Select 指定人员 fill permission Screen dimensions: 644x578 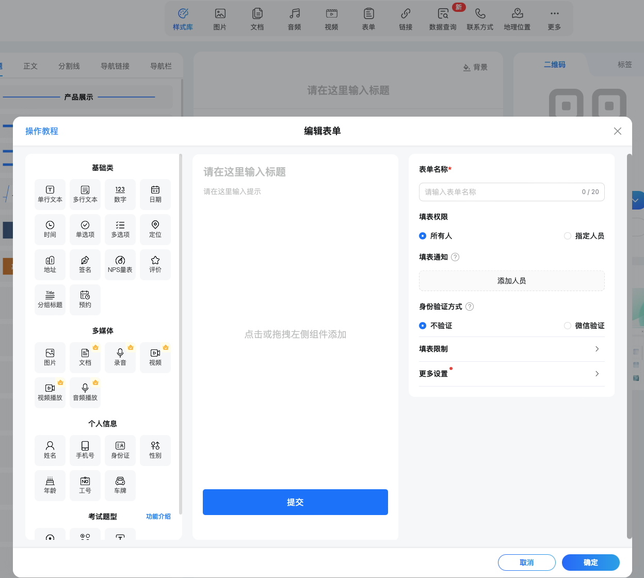coord(584,236)
